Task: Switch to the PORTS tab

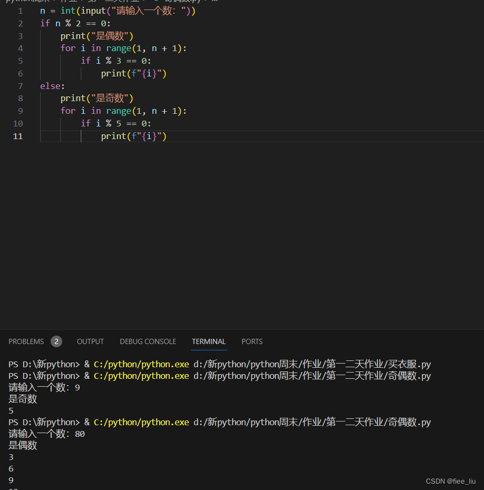Action: 252,341
